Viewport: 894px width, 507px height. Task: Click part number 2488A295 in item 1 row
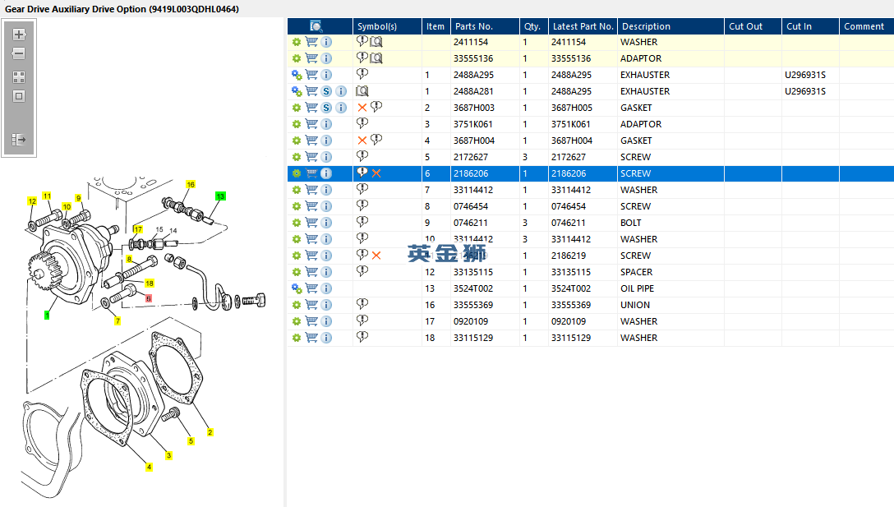pyautogui.click(x=474, y=75)
